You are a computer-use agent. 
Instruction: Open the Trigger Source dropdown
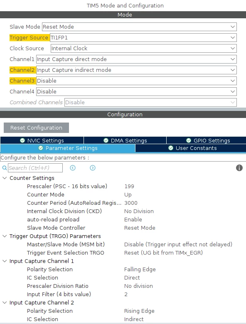pos(143,38)
